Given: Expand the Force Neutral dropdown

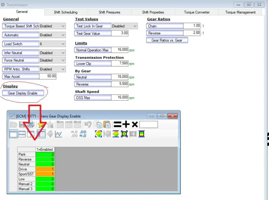Looking at the screenshot, I should click(x=52, y=60).
